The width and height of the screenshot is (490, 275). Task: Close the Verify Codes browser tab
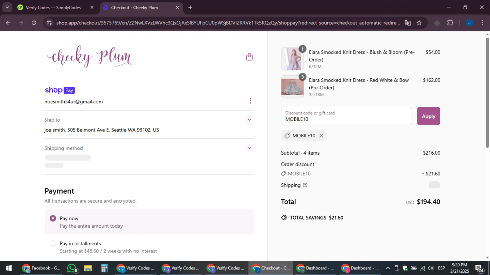point(92,8)
